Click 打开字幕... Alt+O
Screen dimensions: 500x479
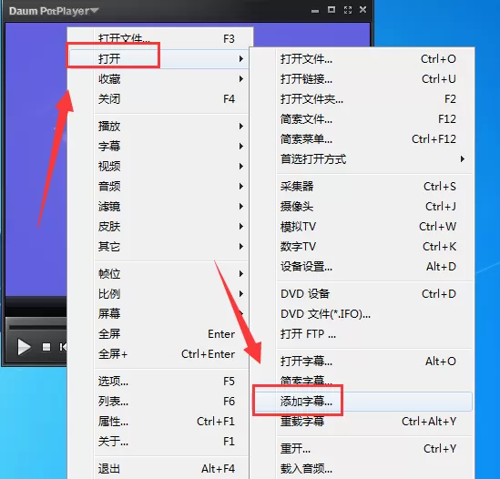click(x=362, y=362)
